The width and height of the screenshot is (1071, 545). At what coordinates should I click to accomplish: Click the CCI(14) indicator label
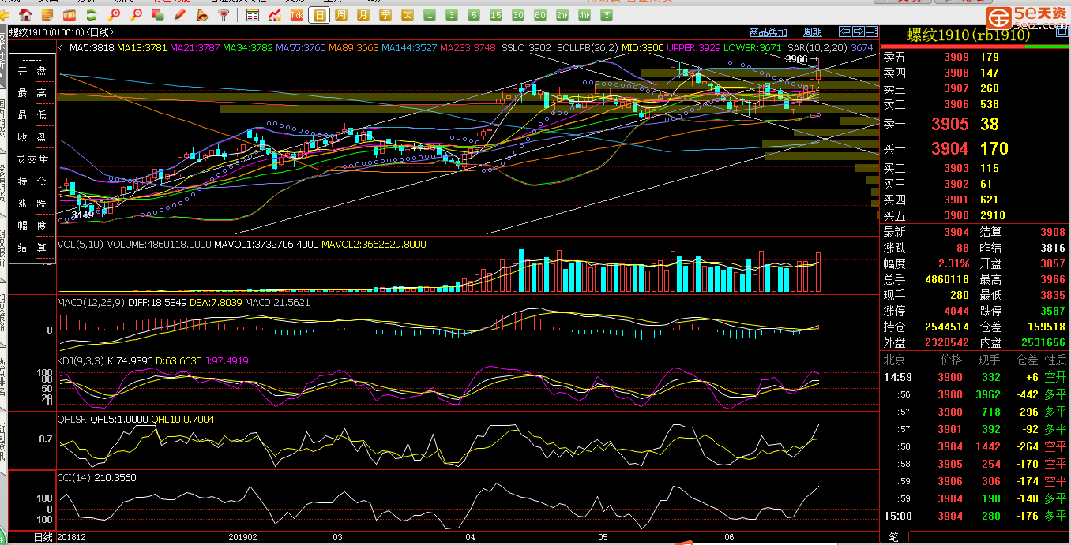(75, 477)
